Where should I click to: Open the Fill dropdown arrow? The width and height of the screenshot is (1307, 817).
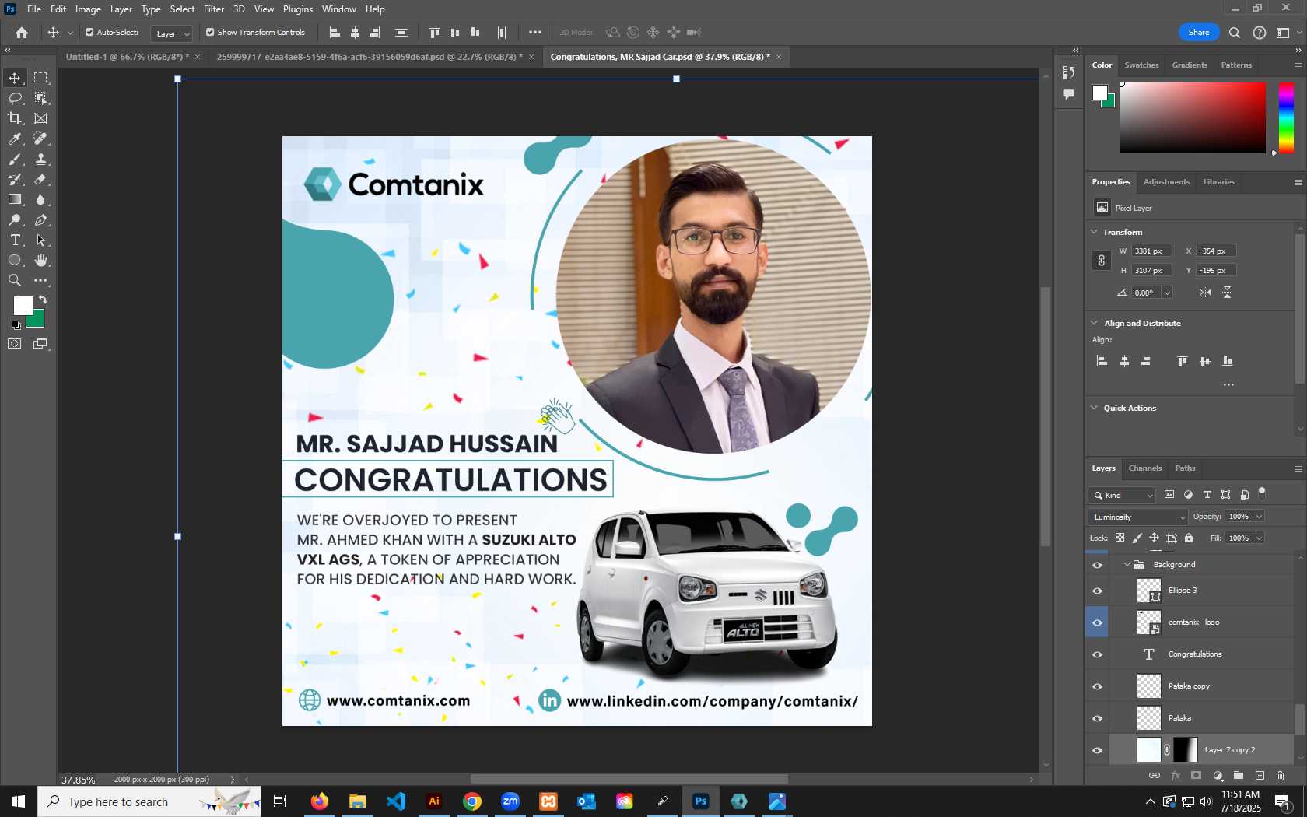1259,538
